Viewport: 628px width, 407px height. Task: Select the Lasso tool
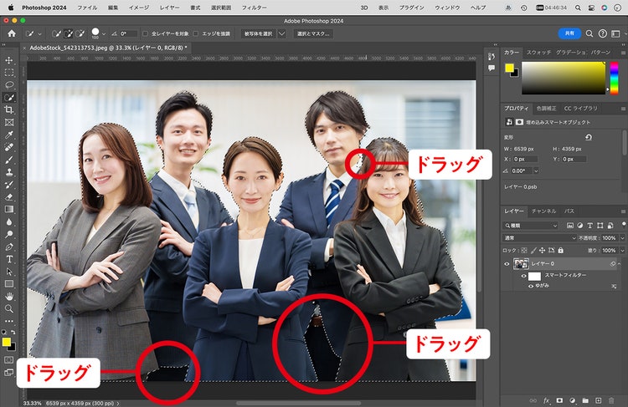point(9,85)
